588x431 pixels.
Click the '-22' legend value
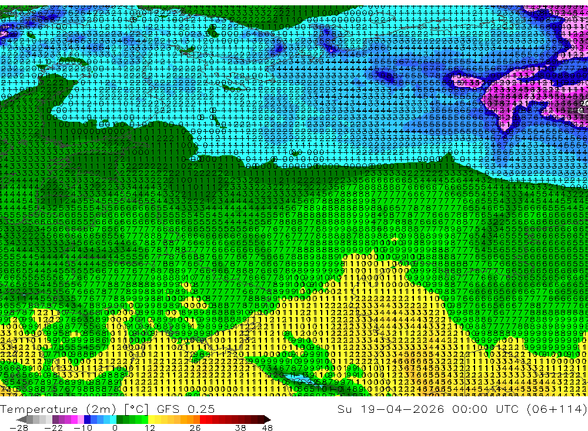point(54,428)
